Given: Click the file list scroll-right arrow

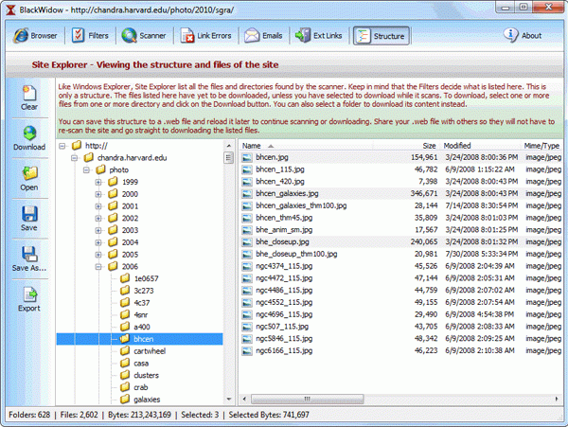Looking at the screenshot, I should (x=557, y=400).
